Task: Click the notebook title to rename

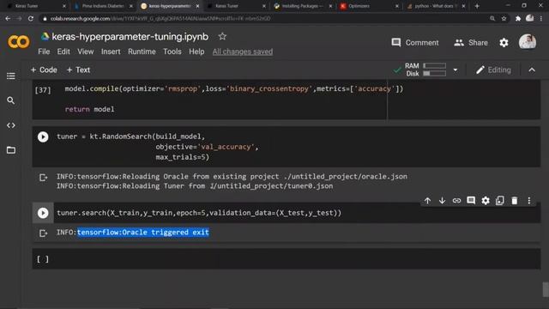Action: [x=130, y=36]
